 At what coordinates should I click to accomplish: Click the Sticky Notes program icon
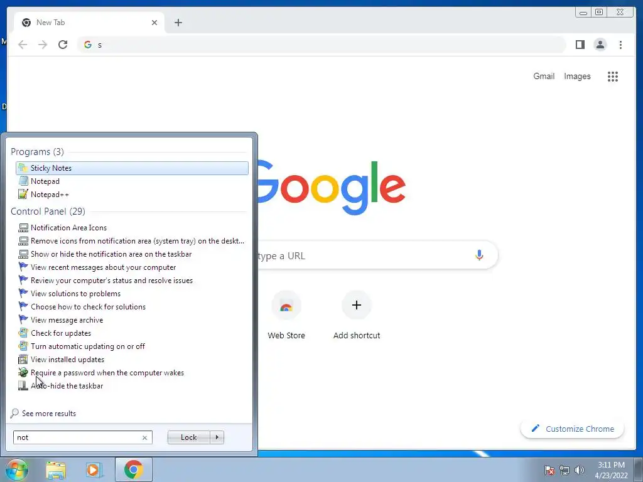[x=23, y=168]
